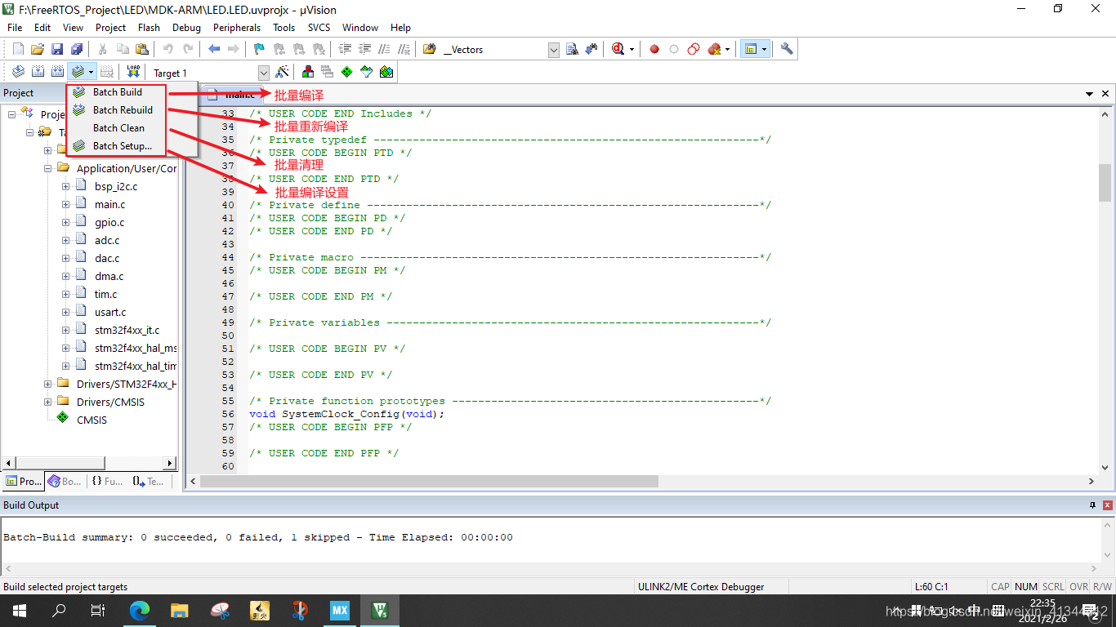Open the Peripherals menu
This screenshot has width=1116, height=627.
coord(236,27)
